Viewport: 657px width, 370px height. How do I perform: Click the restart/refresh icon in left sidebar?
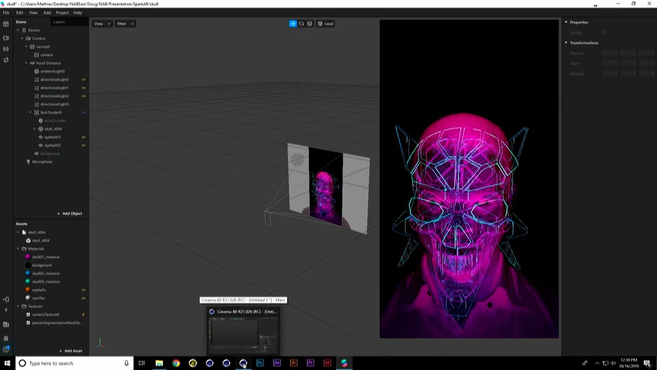click(6, 60)
